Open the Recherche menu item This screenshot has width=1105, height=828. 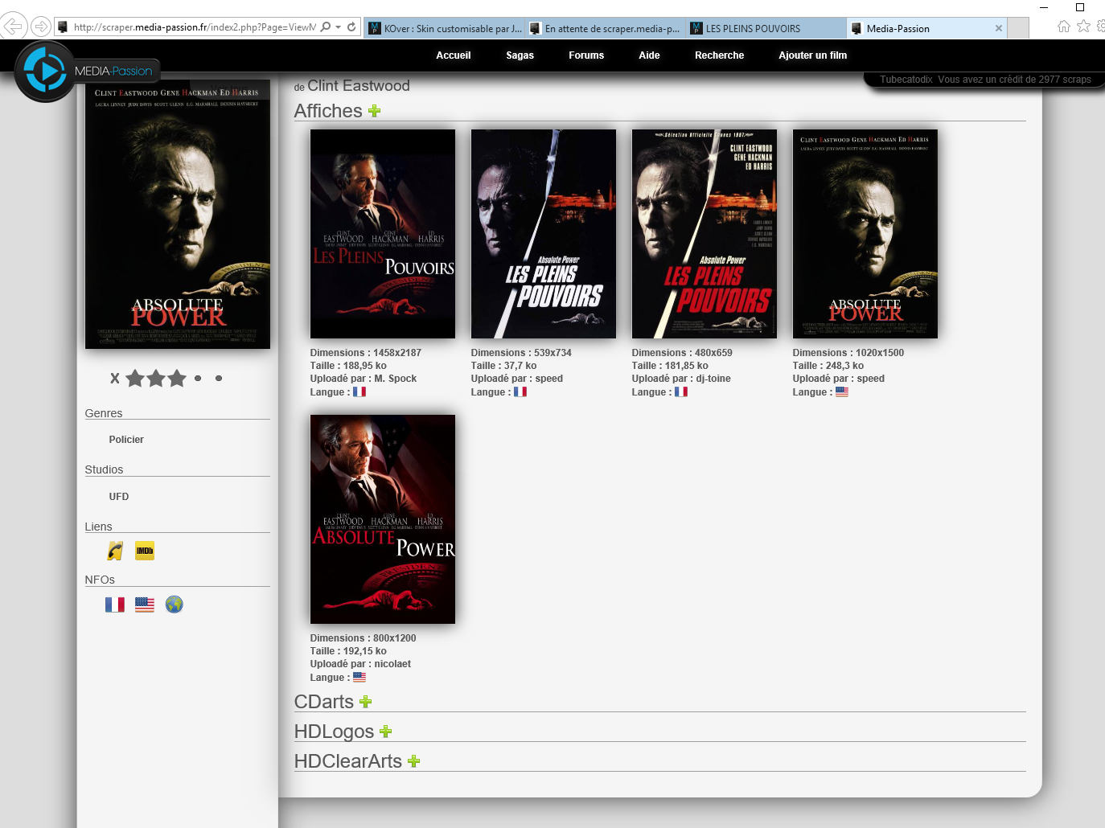[720, 55]
